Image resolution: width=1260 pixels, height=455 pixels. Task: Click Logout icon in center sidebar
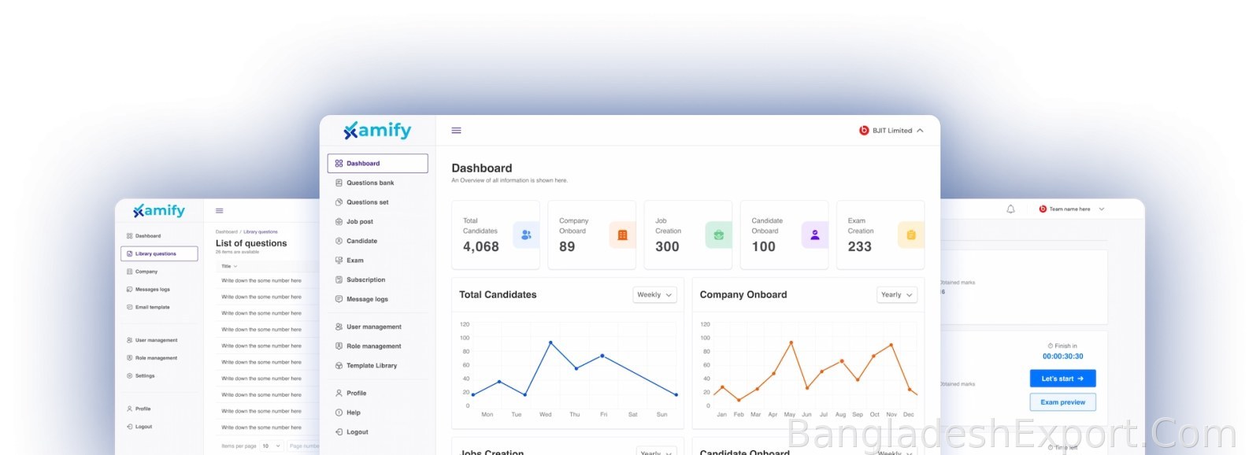coord(339,432)
